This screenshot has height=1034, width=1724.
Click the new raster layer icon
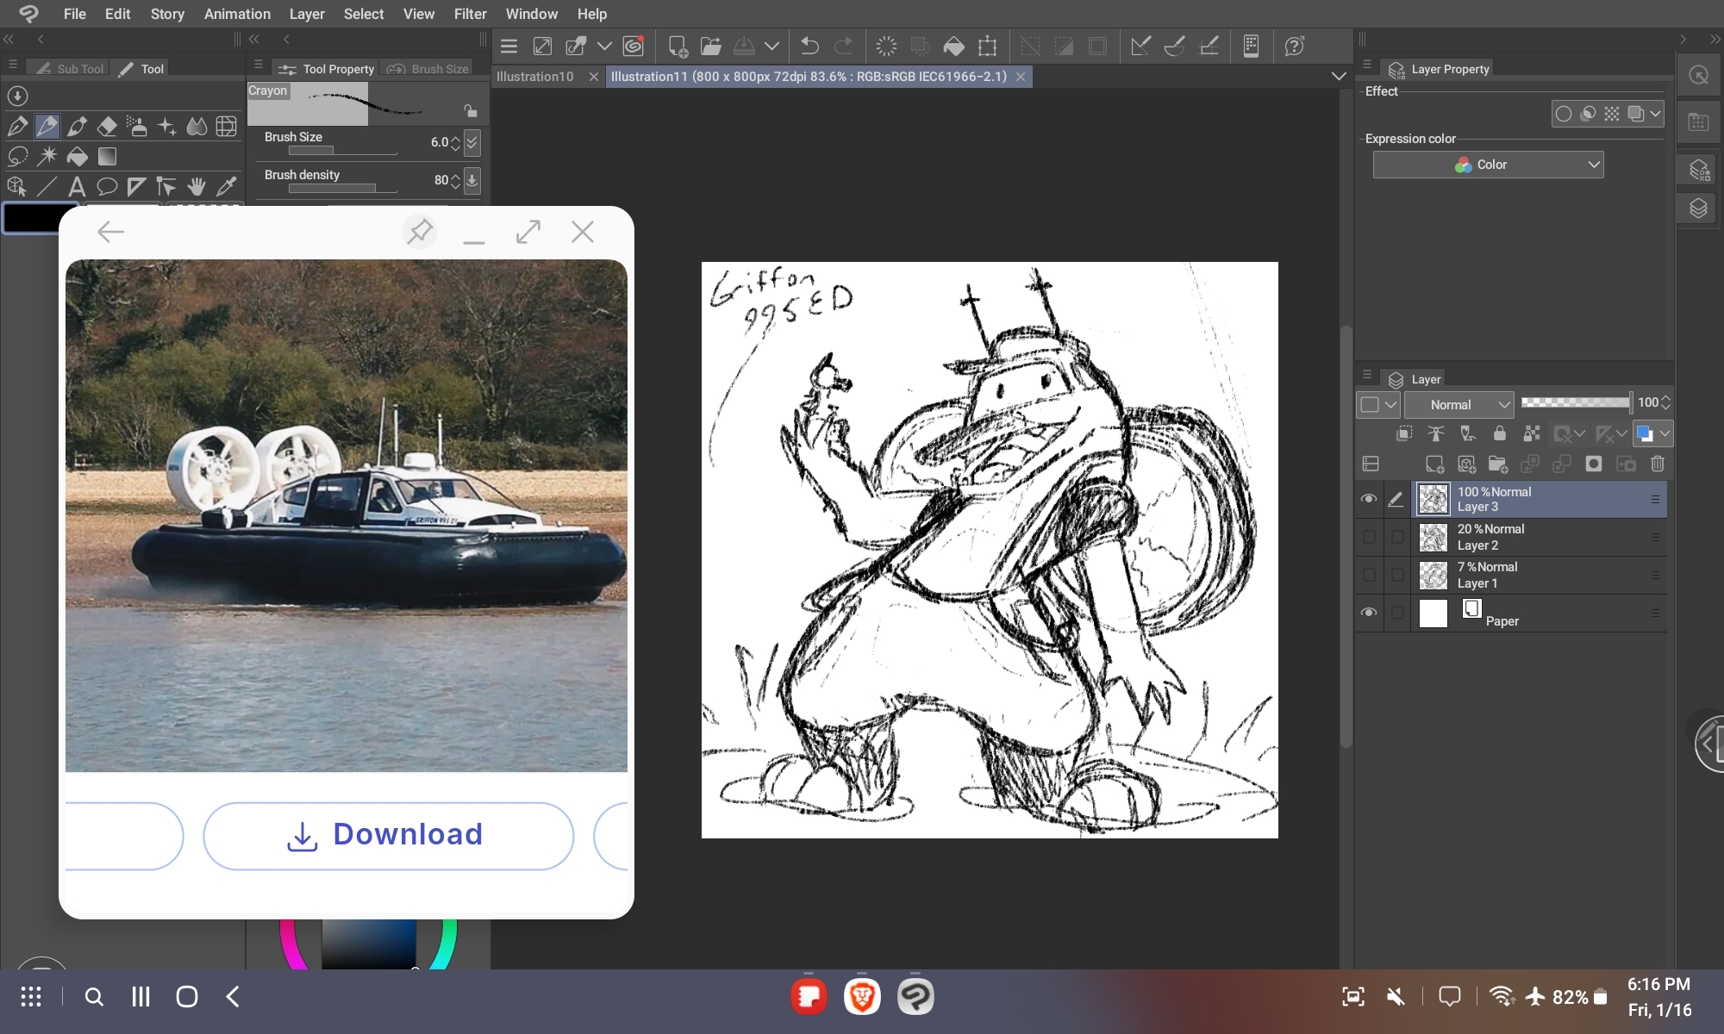point(1434,464)
